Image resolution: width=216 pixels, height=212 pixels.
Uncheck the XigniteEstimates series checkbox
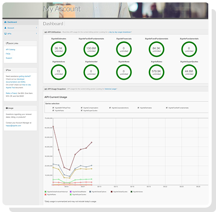pyautogui.click(x=138, y=108)
